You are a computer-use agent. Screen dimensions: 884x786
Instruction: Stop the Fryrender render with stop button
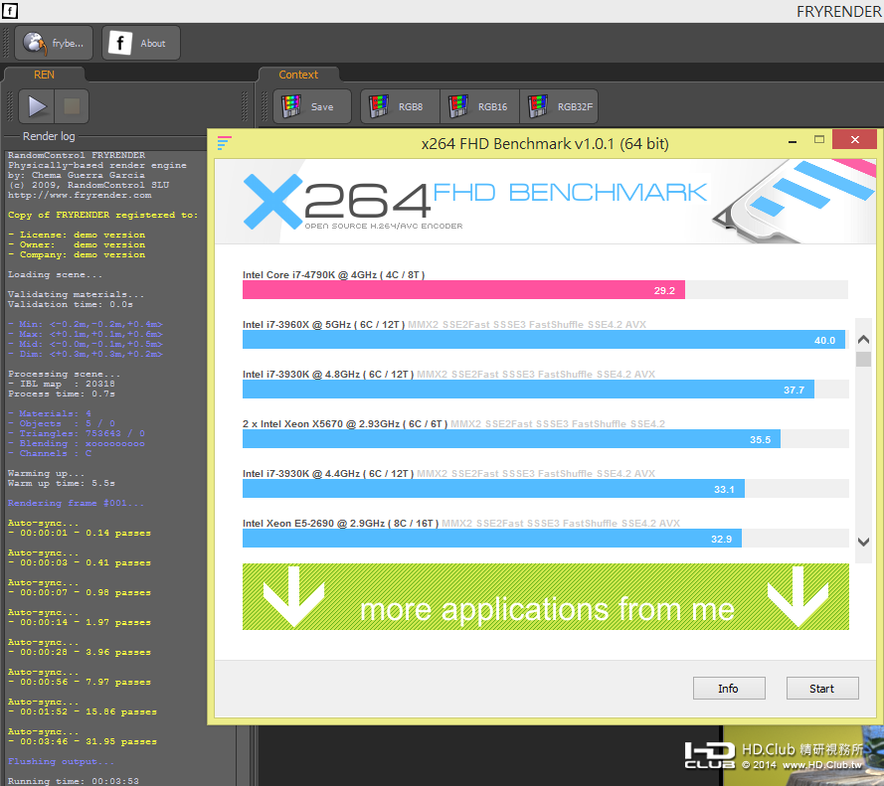pyautogui.click(x=72, y=106)
